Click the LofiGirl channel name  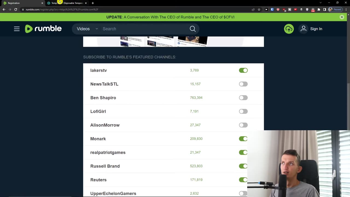pyautogui.click(x=98, y=111)
